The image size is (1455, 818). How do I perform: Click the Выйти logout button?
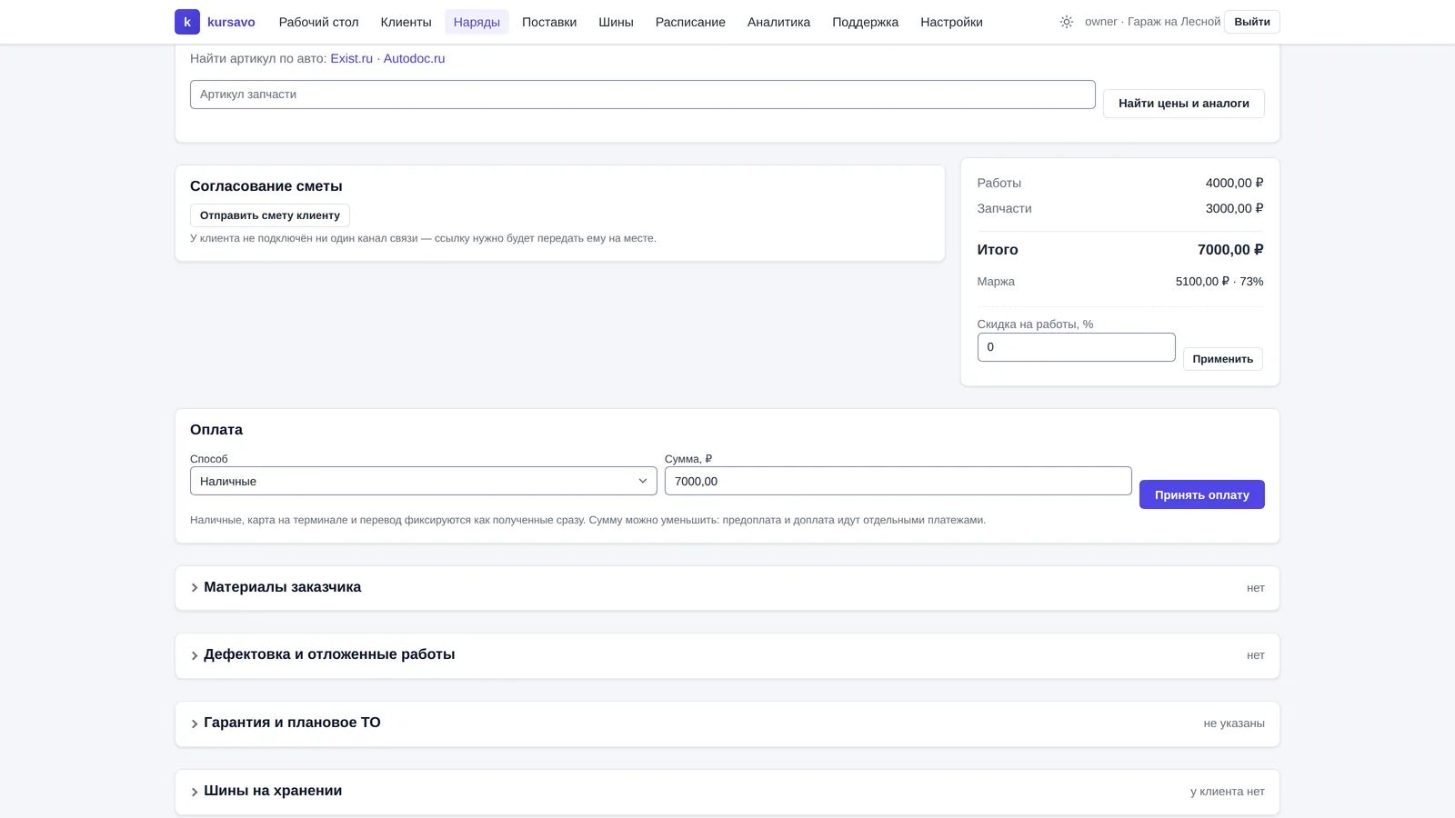(x=1251, y=22)
